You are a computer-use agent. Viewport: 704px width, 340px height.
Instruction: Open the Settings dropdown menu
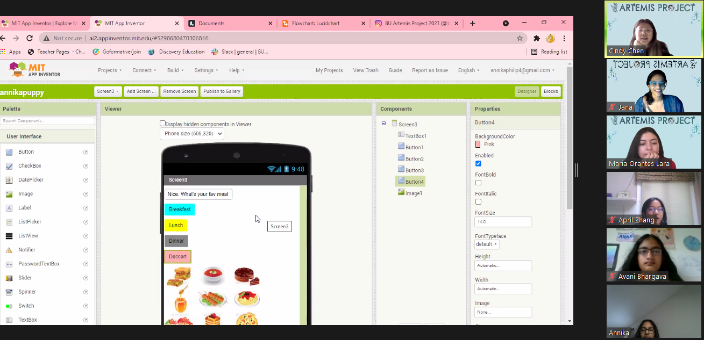point(207,70)
